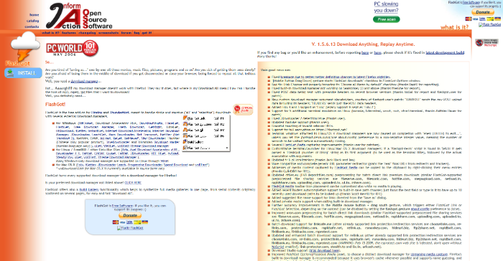This screenshot has width=503, height=261.
Task: Select 'screenshots' in the navigation bar
Action: click(109, 33)
